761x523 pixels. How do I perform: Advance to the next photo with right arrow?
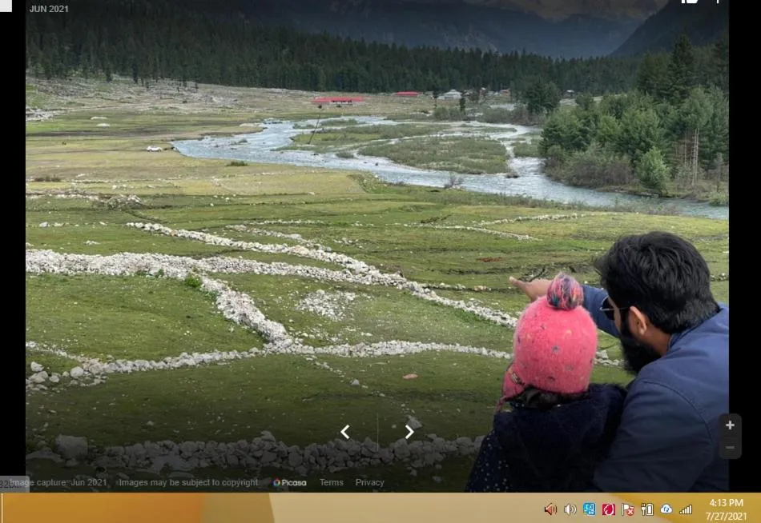click(409, 432)
